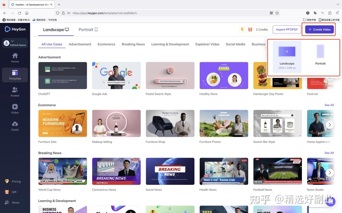The height and width of the screenshot is (213, 342).
Task: Filter templates by Explainer Video
Action: (207, 44)
